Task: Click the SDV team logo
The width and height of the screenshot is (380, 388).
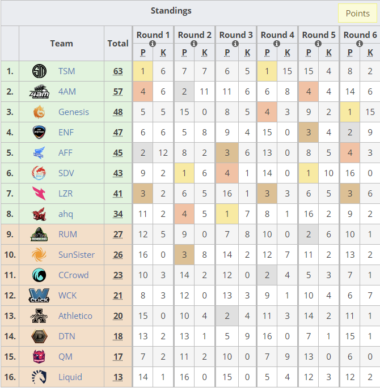Action: click(39, 173)
